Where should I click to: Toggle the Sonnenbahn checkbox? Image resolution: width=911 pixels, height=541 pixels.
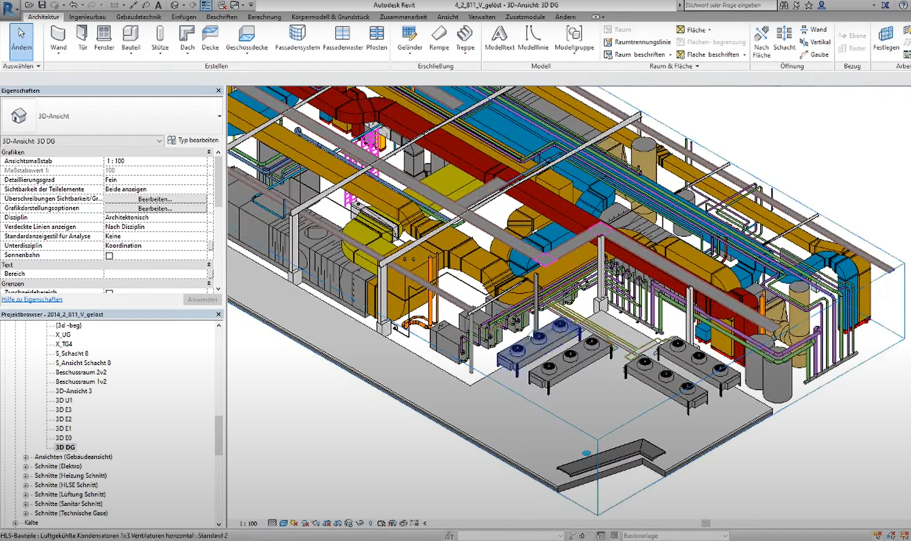click(x=110, y=256)
